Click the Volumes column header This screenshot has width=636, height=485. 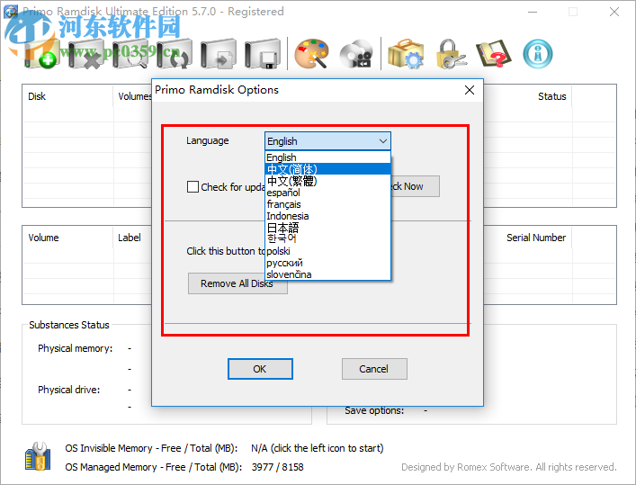135,96
